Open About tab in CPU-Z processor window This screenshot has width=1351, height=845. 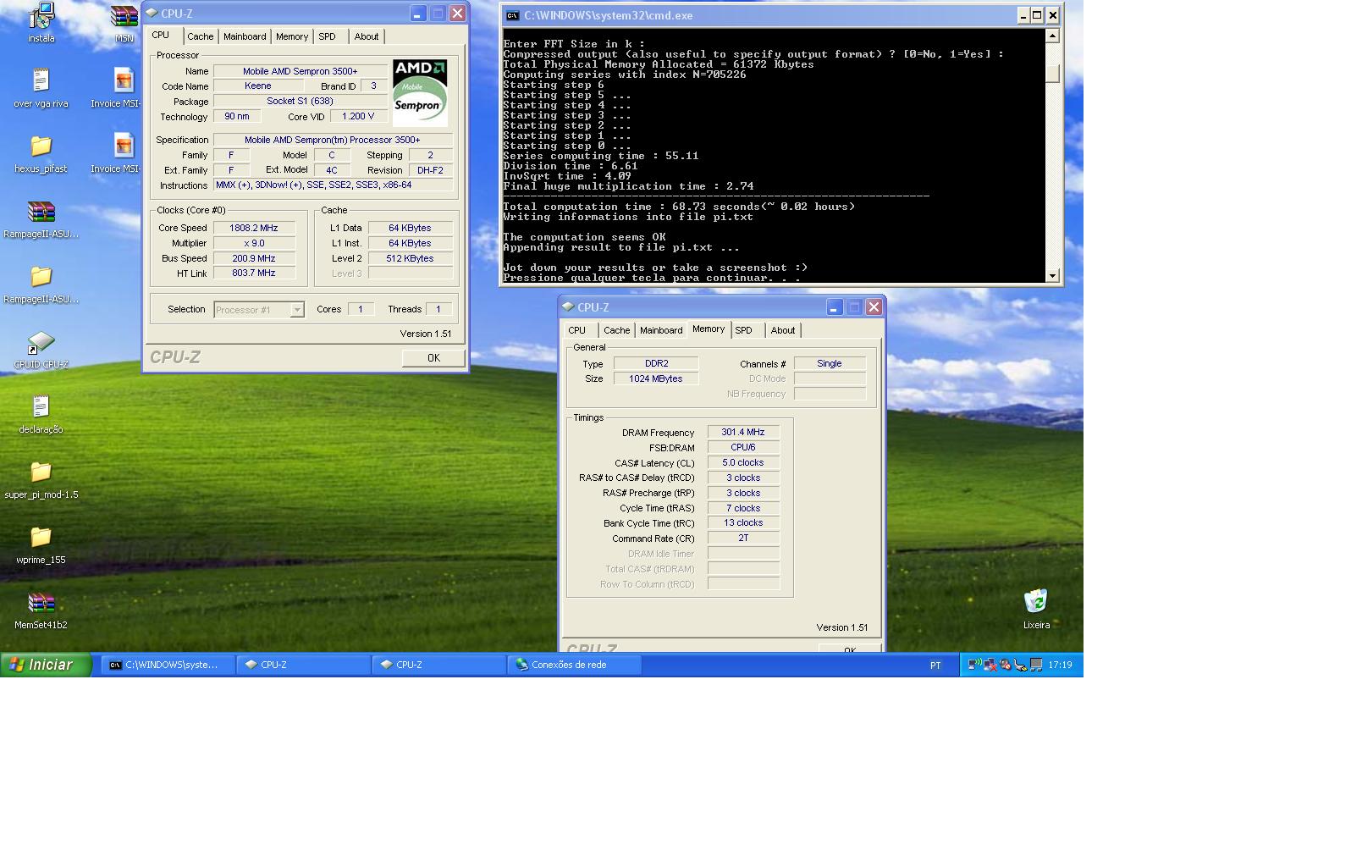[x=367, y=36]
